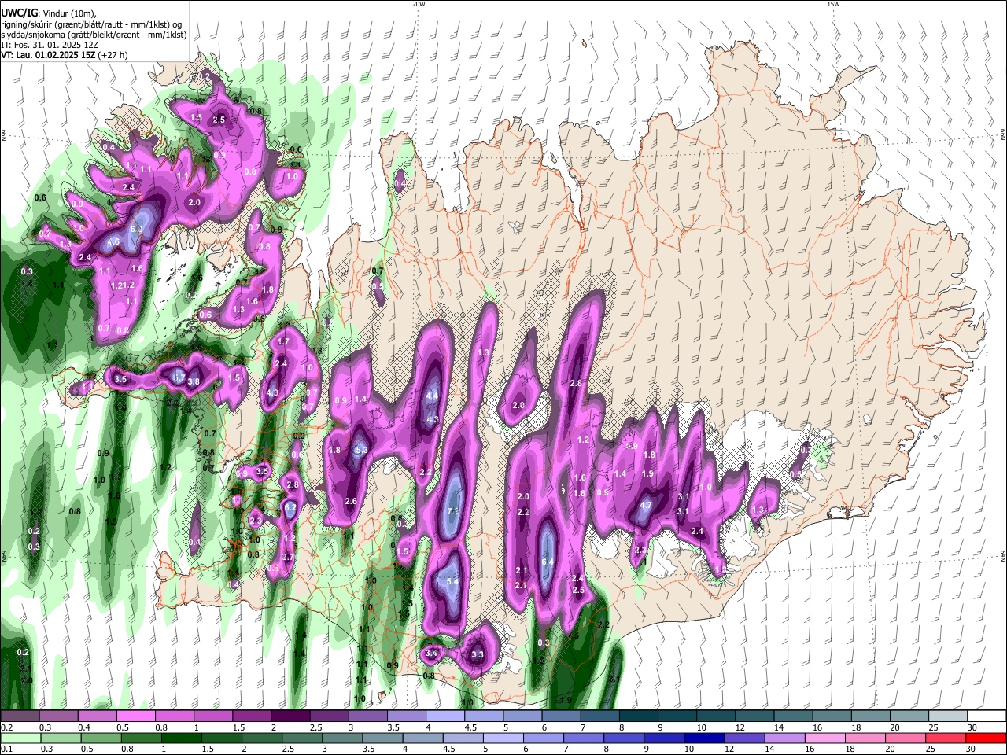Click the 'slydda/snjókoma' legend description line
The image size is (1007, 755).
[x=94, y=35]
